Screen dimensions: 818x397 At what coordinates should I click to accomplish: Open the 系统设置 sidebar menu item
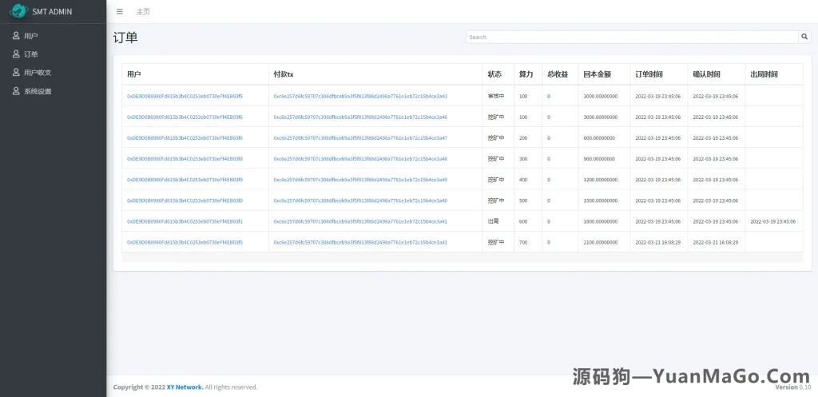[x=54, y=91]
